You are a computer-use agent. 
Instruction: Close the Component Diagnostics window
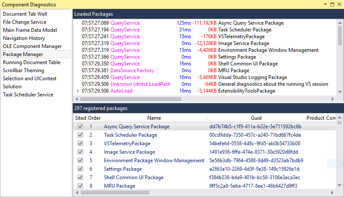339,4
